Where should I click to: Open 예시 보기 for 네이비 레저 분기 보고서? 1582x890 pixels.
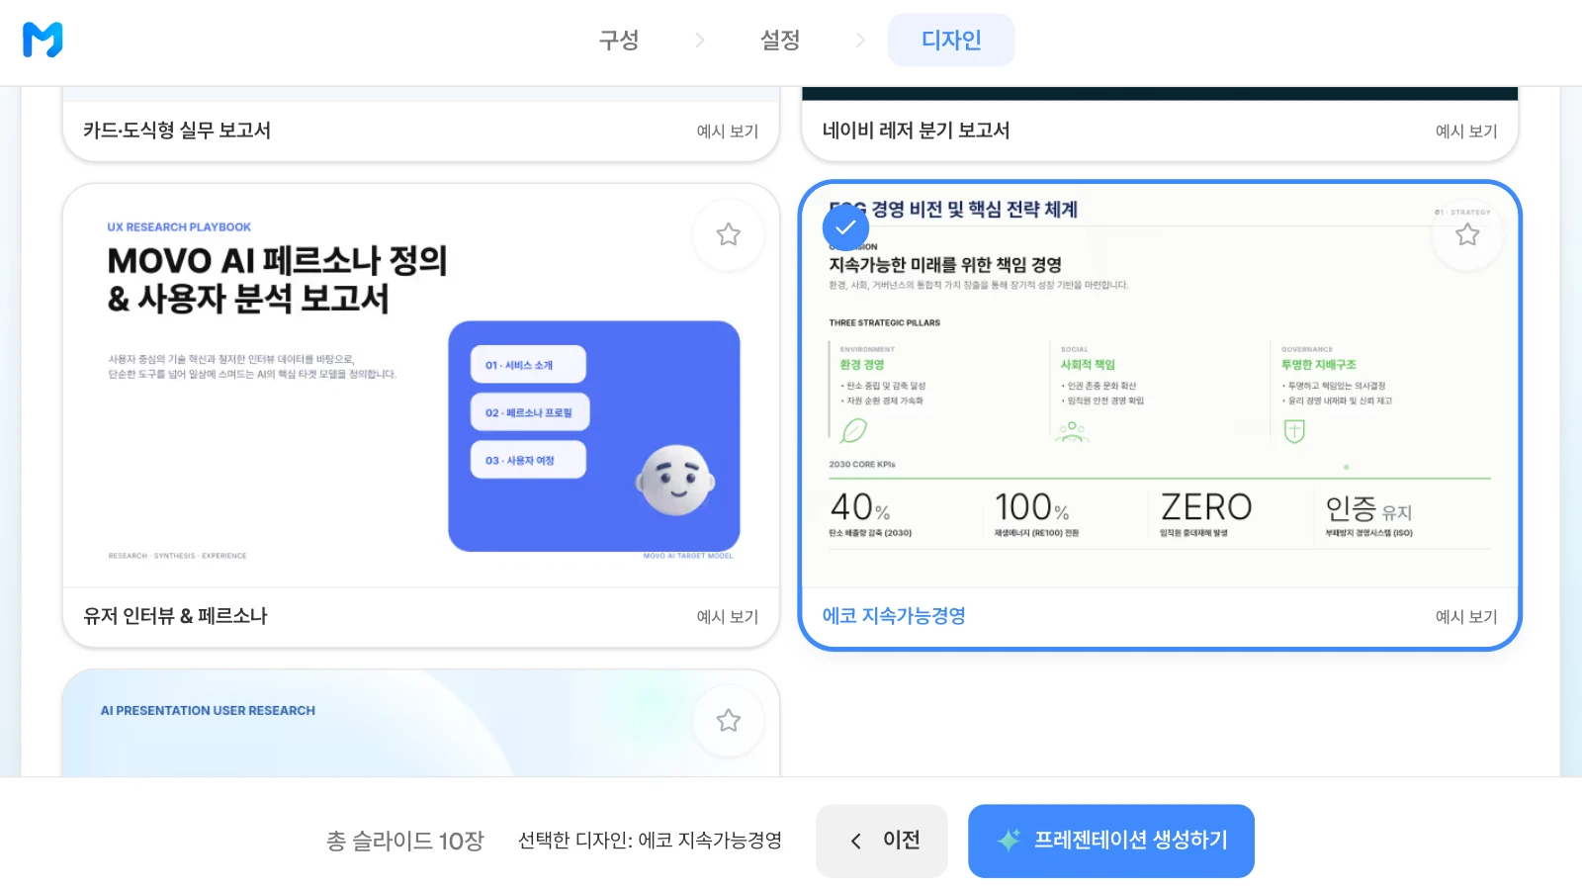coord(1466,131)
